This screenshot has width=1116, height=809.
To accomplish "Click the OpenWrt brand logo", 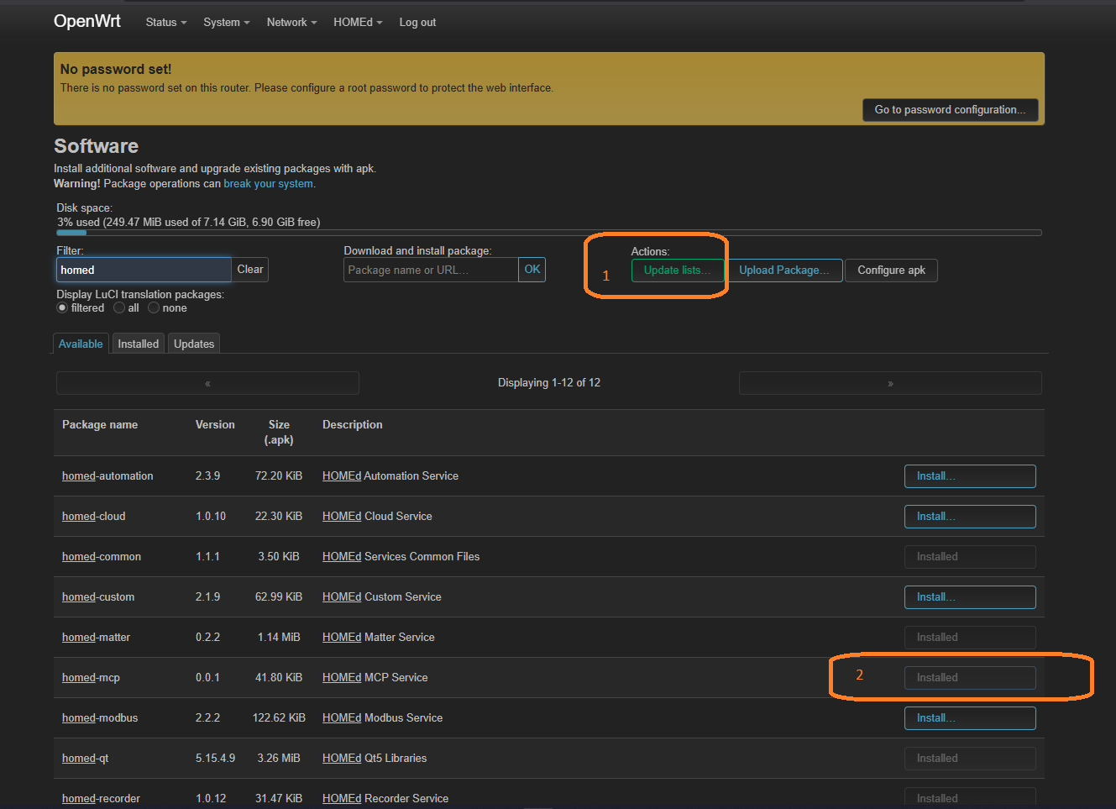I will 87,21.
